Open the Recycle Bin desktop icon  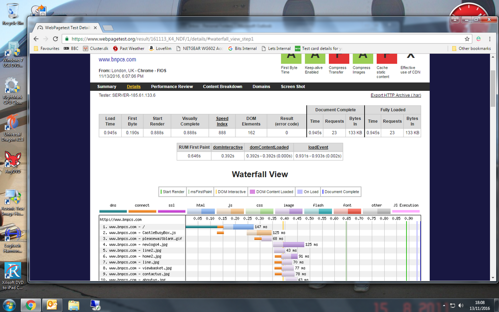pyautogui.click(x=13, y=14)
